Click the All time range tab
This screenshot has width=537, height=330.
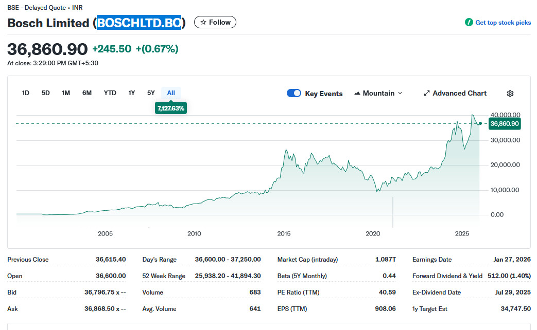[171, 93]
